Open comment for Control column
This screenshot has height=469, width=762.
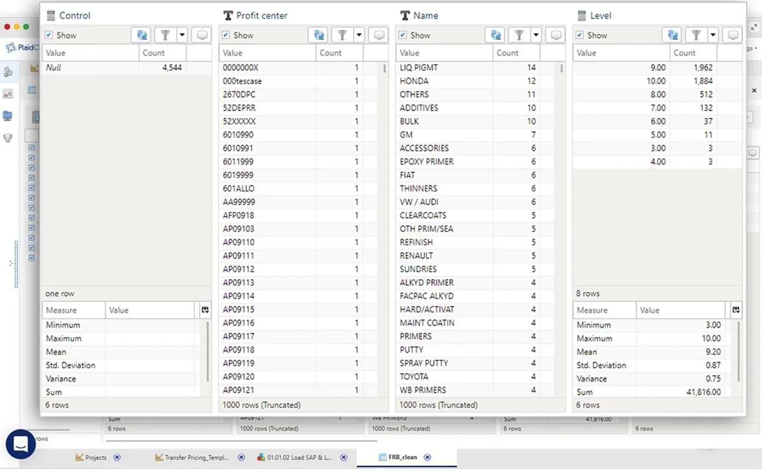pyautogui.click(x=201, y=35)
